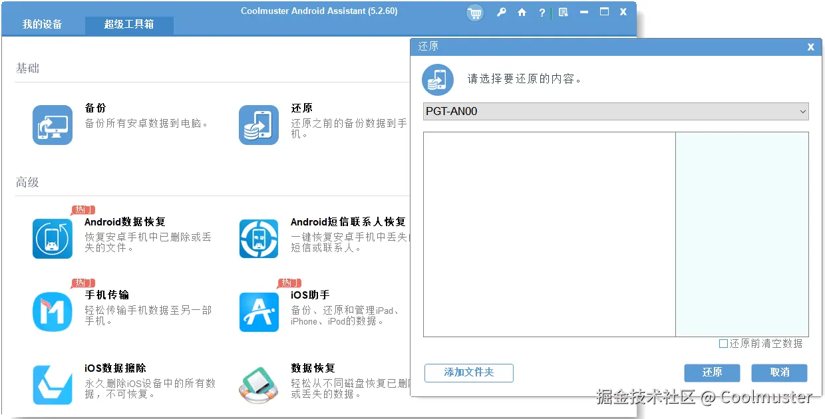Click 轻松传输手机数据 description text

pos(148,315)
